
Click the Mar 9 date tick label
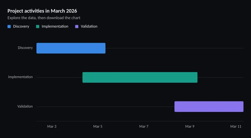[190, 126]
